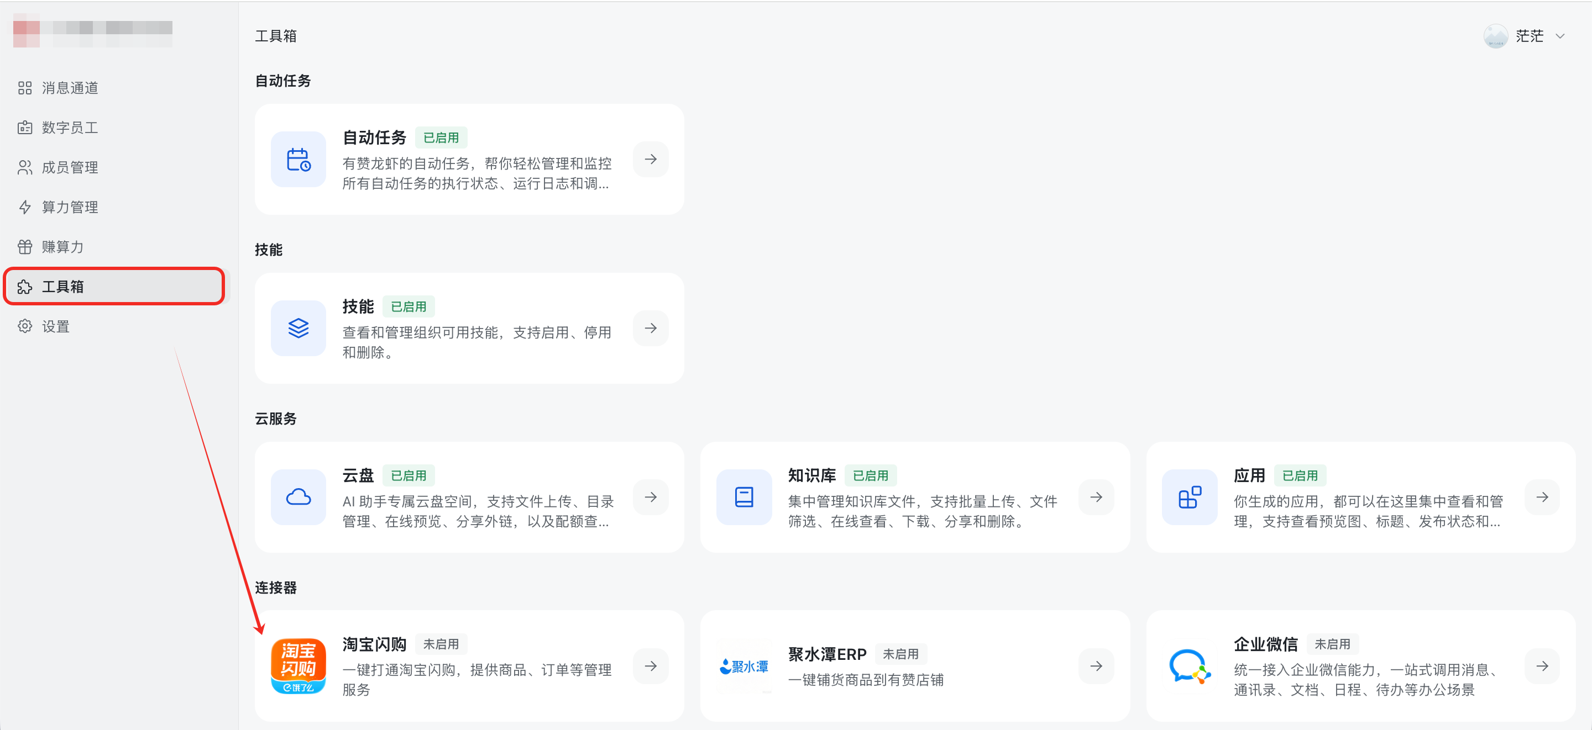The image size is (1592, 730).
Task: Click the 企业微信 chat bubble logo
Action: pyautogui.click(x=1189, y=666)
